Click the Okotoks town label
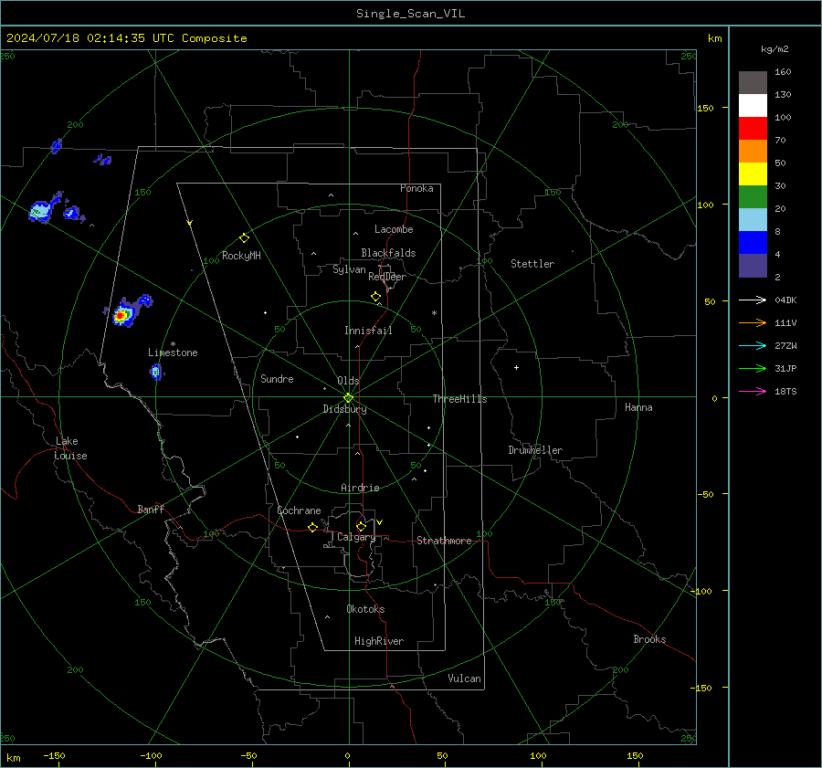822x768 pixels. [365, 609]
